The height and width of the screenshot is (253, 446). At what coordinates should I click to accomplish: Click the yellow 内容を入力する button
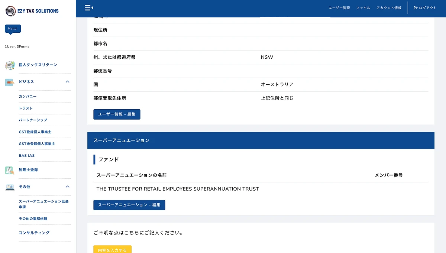coord(112,250)
